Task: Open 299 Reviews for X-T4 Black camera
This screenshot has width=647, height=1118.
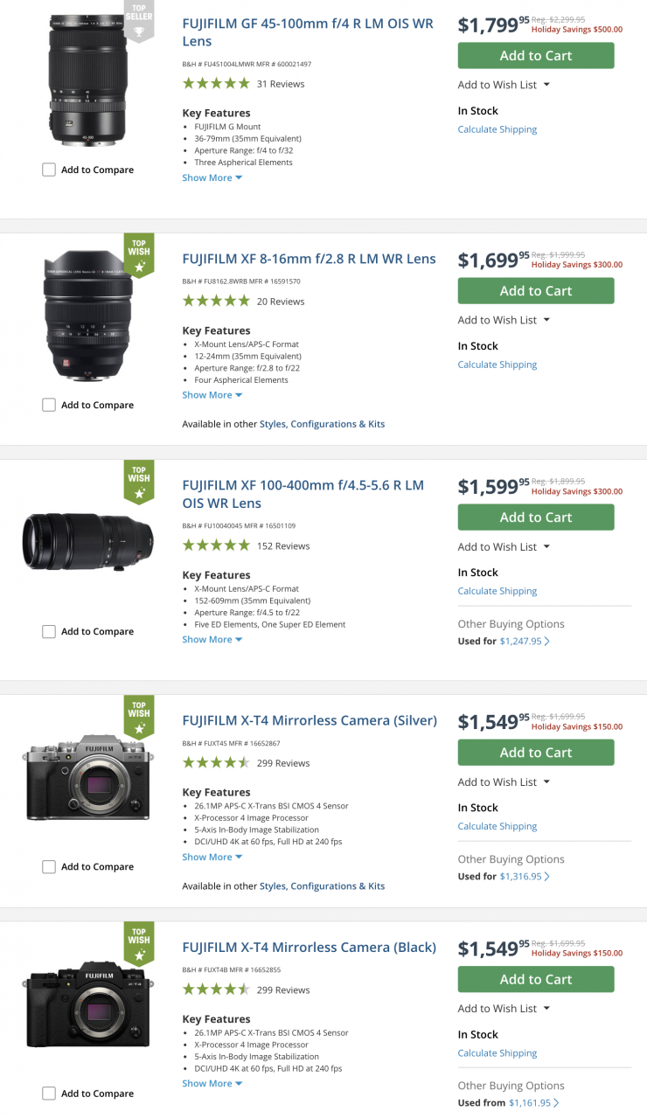Action: click(283, 990)
